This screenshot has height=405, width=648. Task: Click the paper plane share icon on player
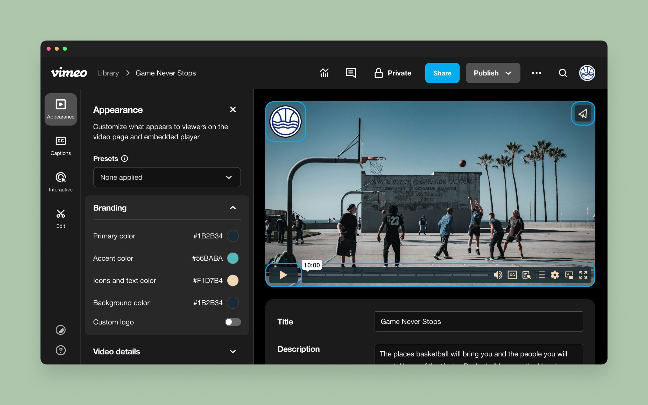coord(583,113)
